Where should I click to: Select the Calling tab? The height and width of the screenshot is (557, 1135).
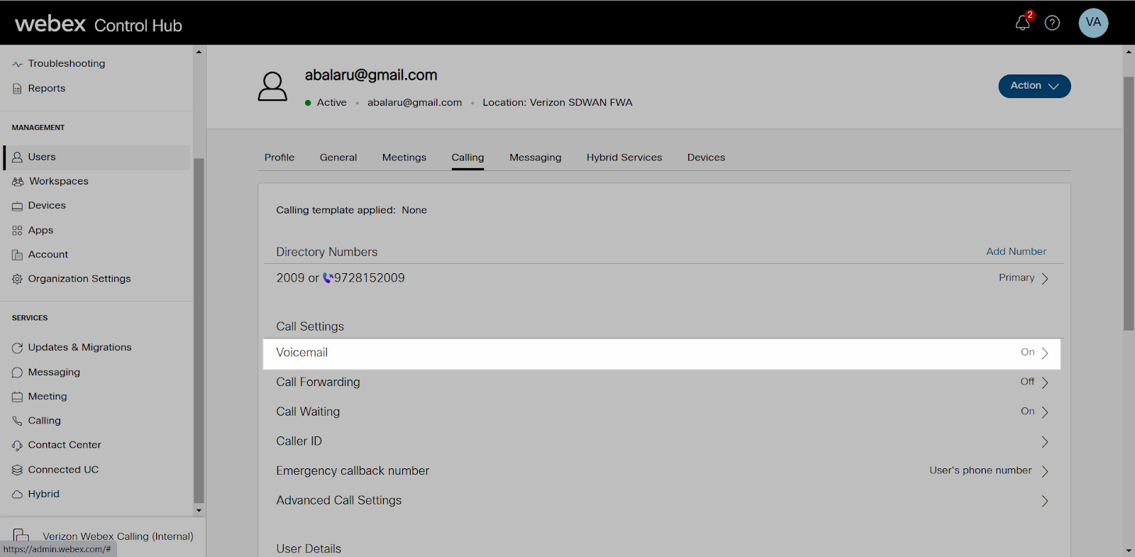pyautogui.click(x=467, y=158)
